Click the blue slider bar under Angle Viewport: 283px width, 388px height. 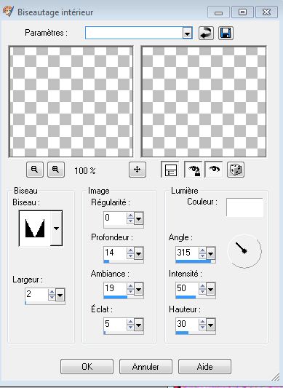196,261
